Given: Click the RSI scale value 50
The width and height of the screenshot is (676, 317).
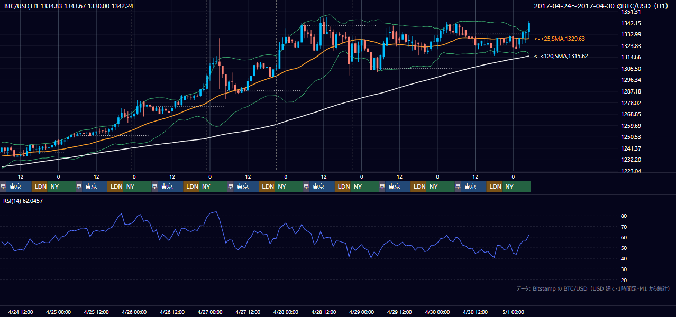Looking at the screenshot, I should coord(624,248).
